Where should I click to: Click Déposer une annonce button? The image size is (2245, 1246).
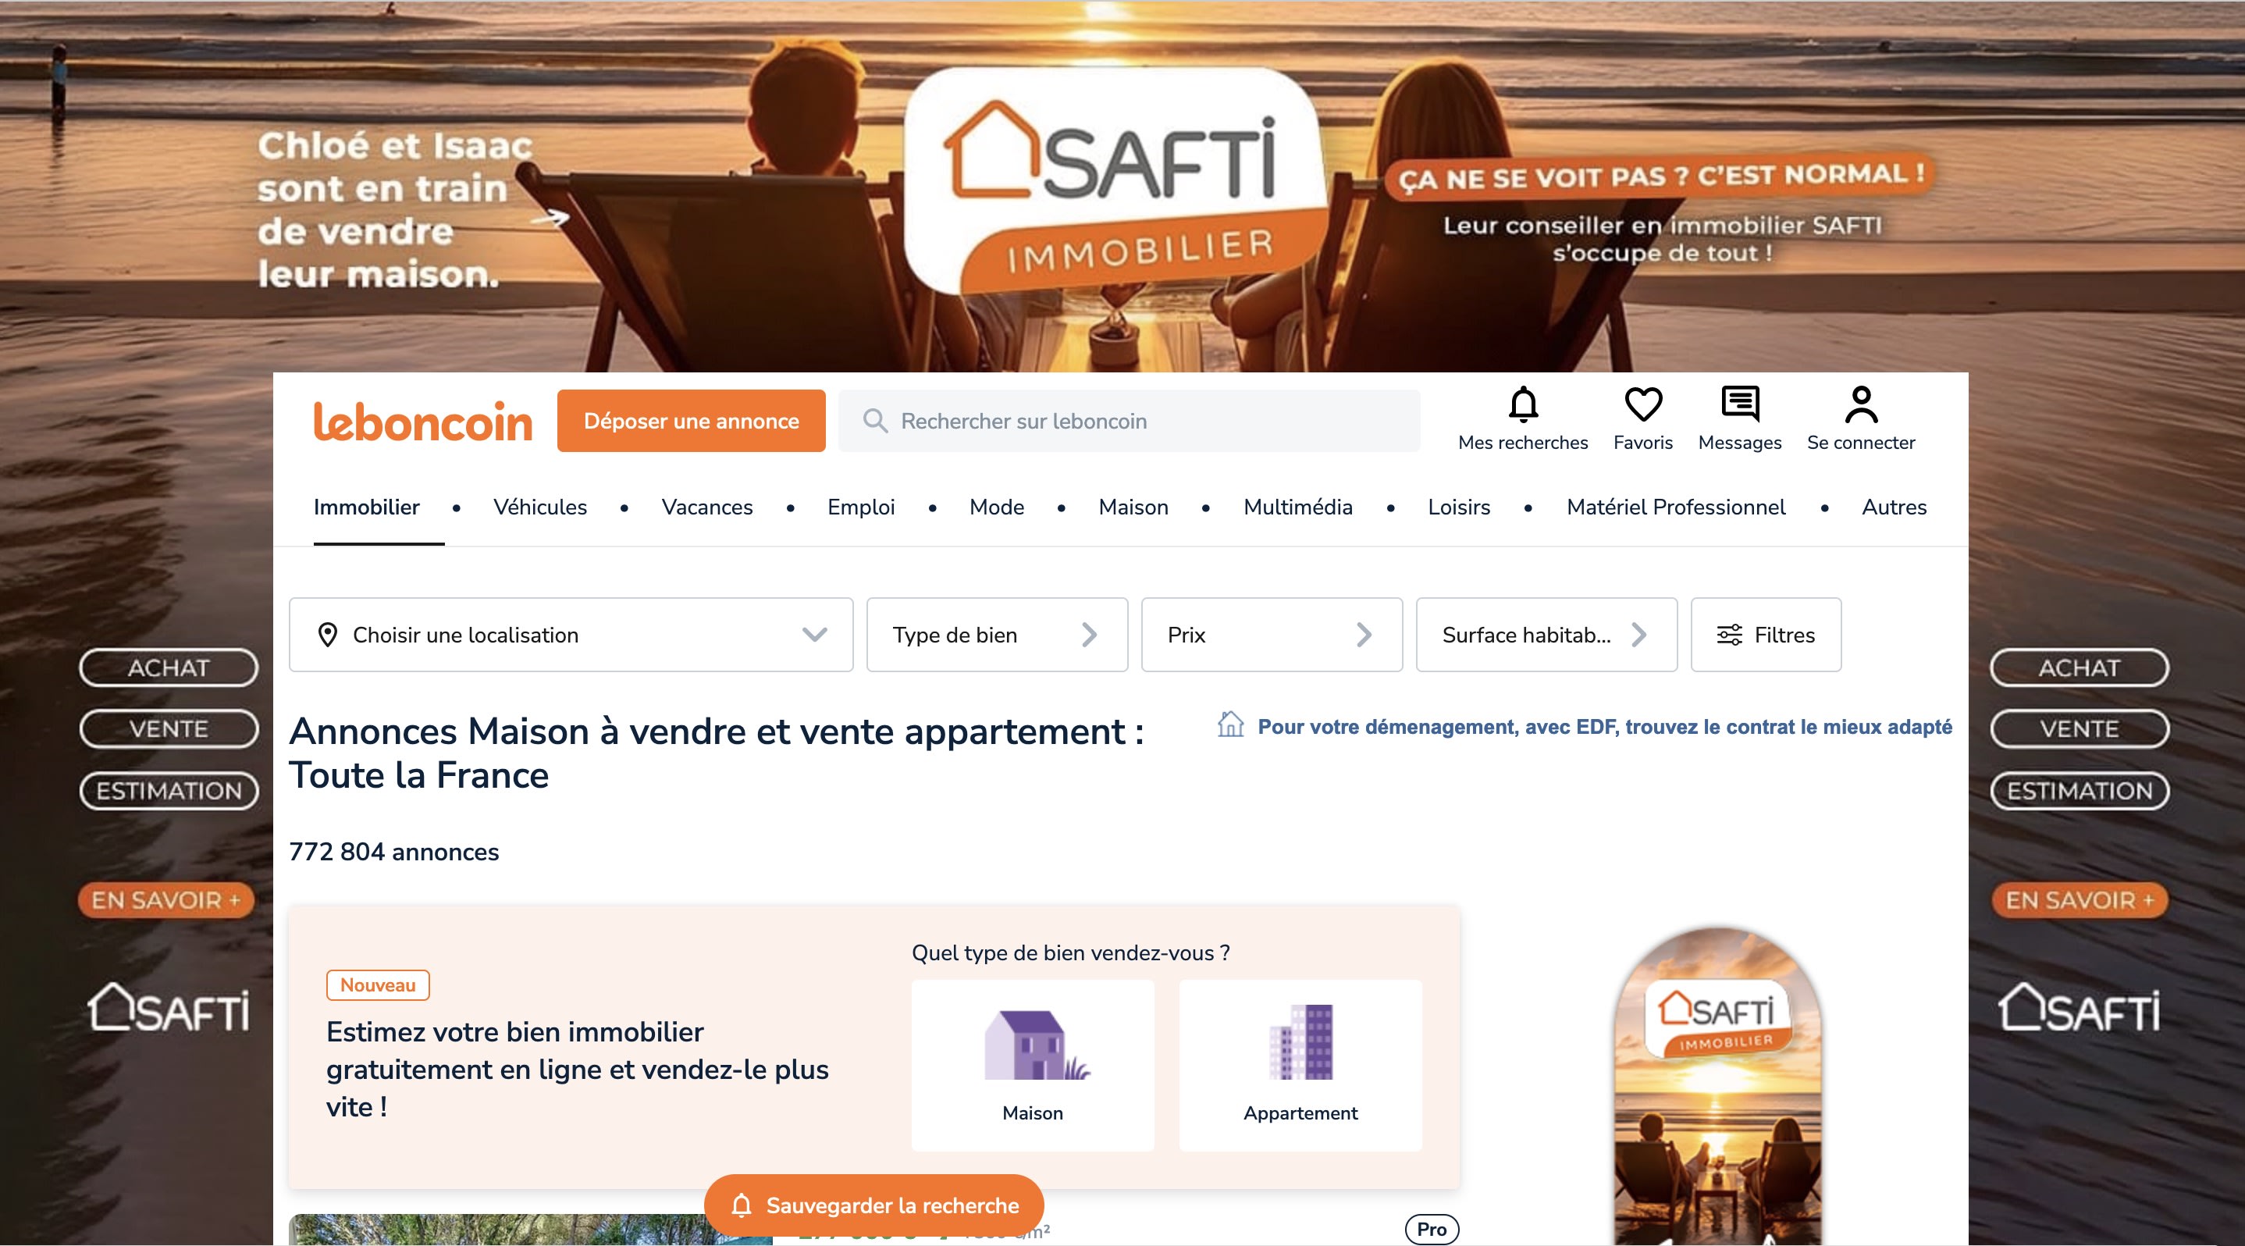pos(691,421)
